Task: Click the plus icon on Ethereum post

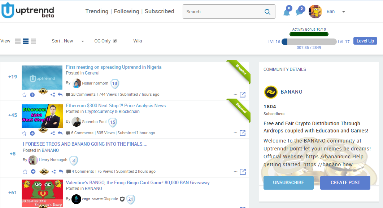Action: click(32, 133)
